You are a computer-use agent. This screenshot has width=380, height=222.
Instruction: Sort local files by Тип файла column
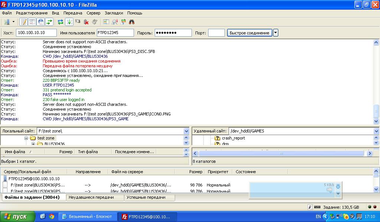pos(93,152)
